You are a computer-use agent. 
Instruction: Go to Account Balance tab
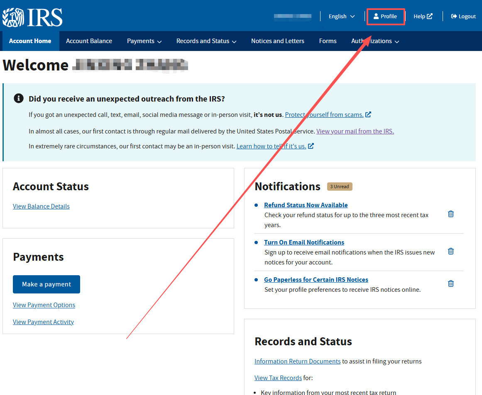pos(89,41)
